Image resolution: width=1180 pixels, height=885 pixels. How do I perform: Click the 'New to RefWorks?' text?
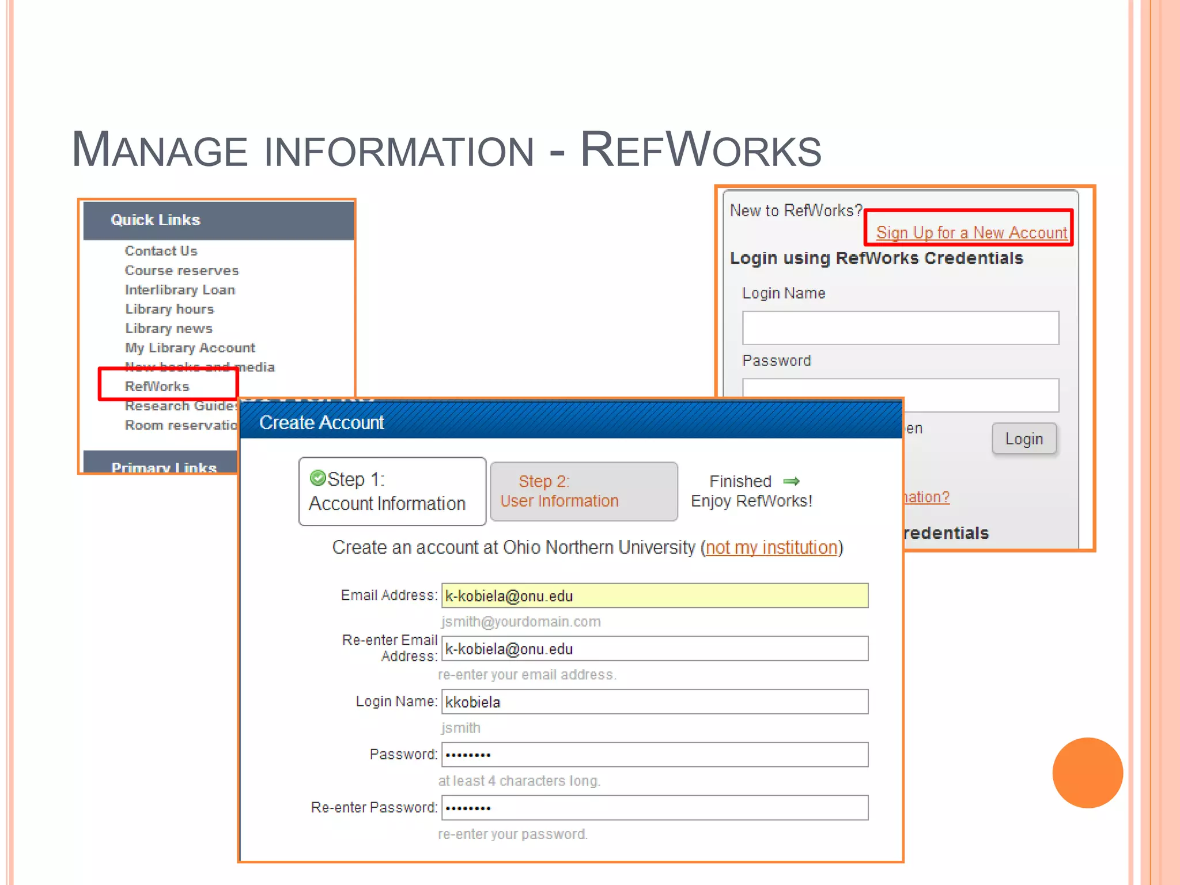pyautogui.click(x=796, y=210)
